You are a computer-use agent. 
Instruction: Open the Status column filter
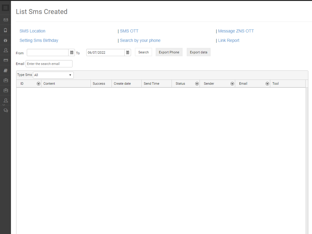(x=197, y=84)
